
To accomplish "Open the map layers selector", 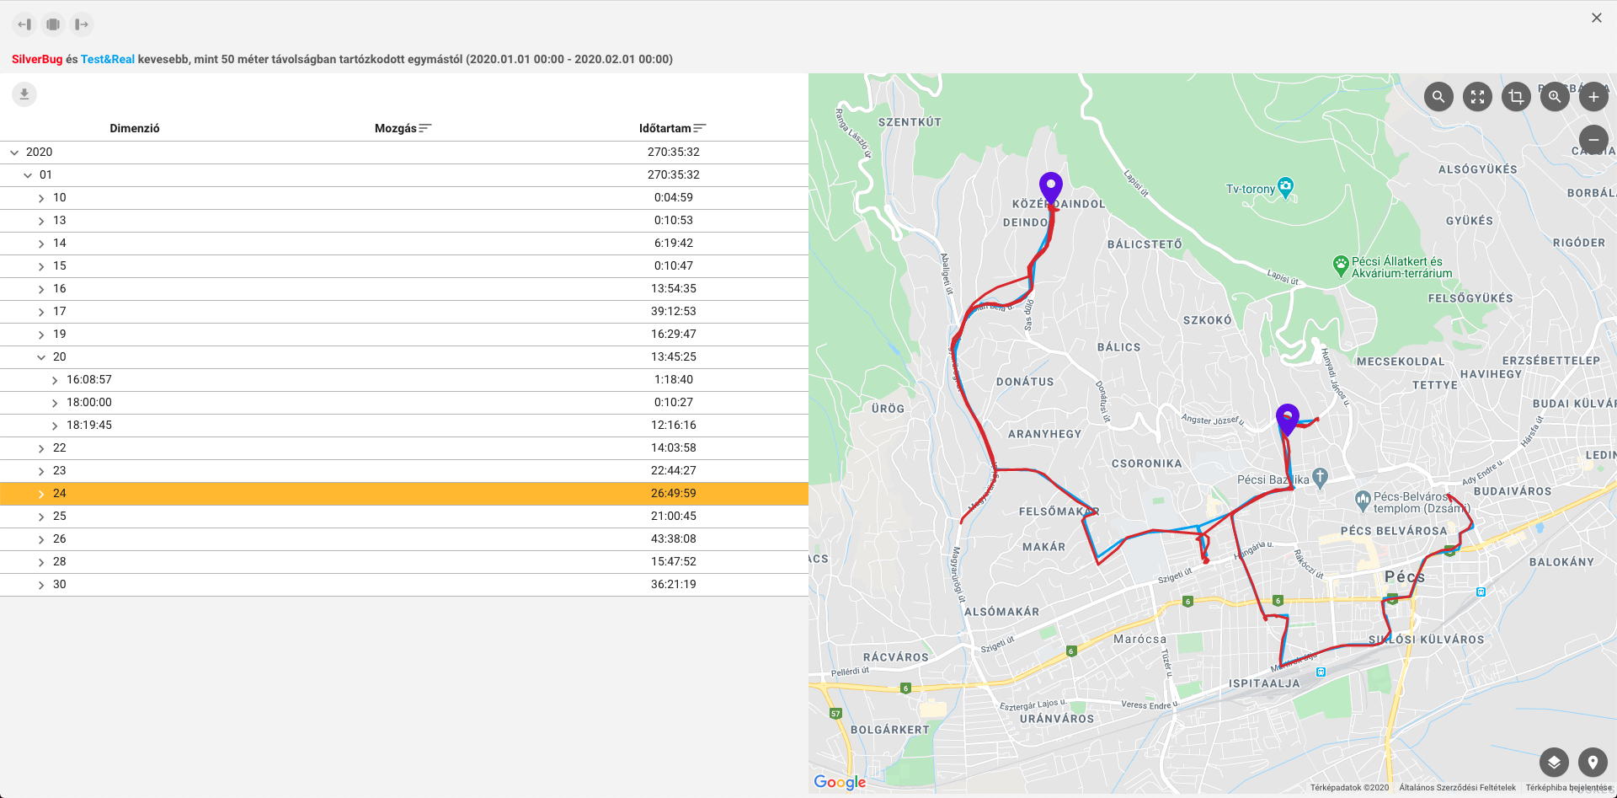I will pos(1554,763).
